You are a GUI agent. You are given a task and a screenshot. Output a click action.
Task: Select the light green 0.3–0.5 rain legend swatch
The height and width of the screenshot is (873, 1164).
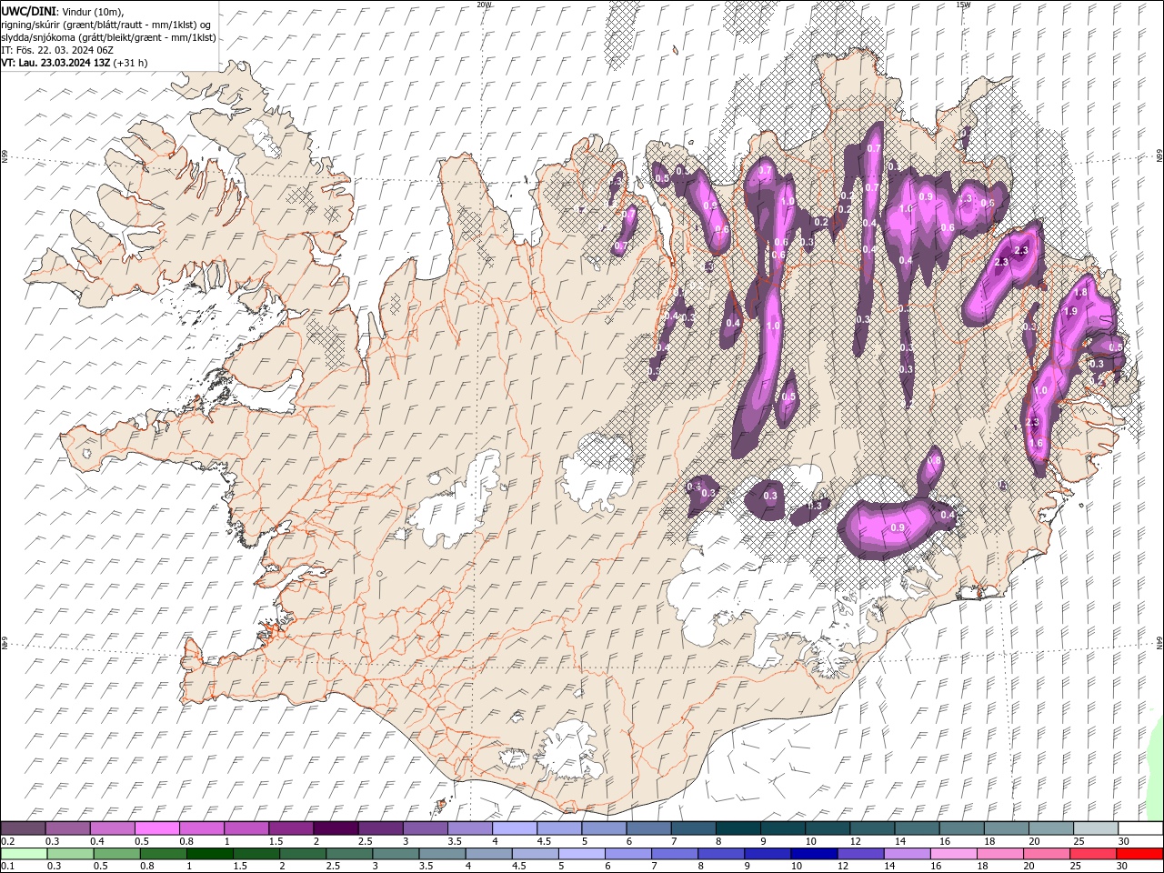coord(71,854)
